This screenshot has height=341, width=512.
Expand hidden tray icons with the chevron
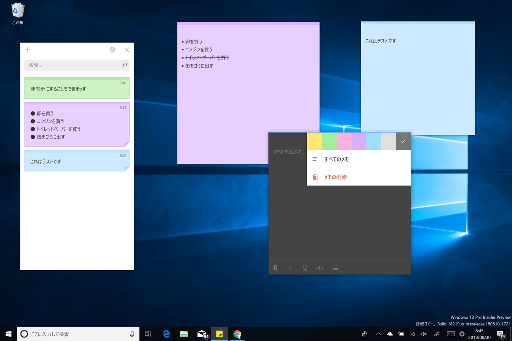coord(378,334)
